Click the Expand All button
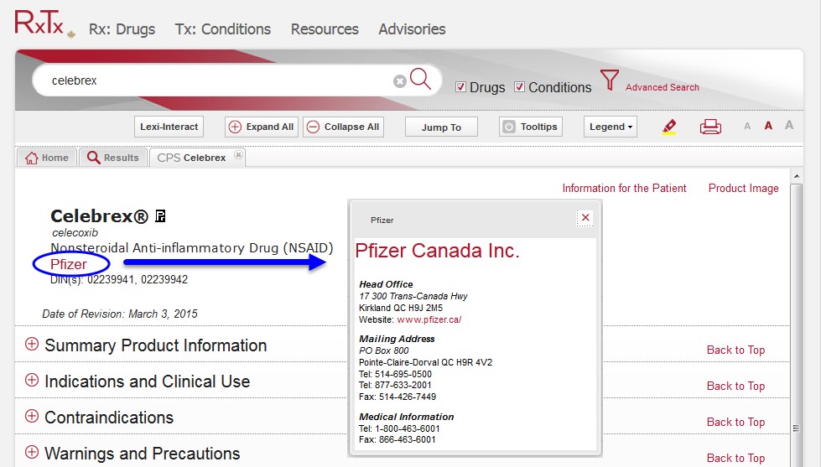Viewport: 821px width, 467px height. 262,127
